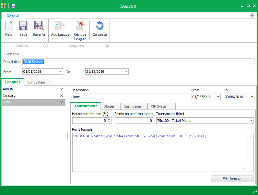The width and height of the screenshot is (258, 195).
Task: Click the splitter handle beside leagues list
Action: [68, 135]
